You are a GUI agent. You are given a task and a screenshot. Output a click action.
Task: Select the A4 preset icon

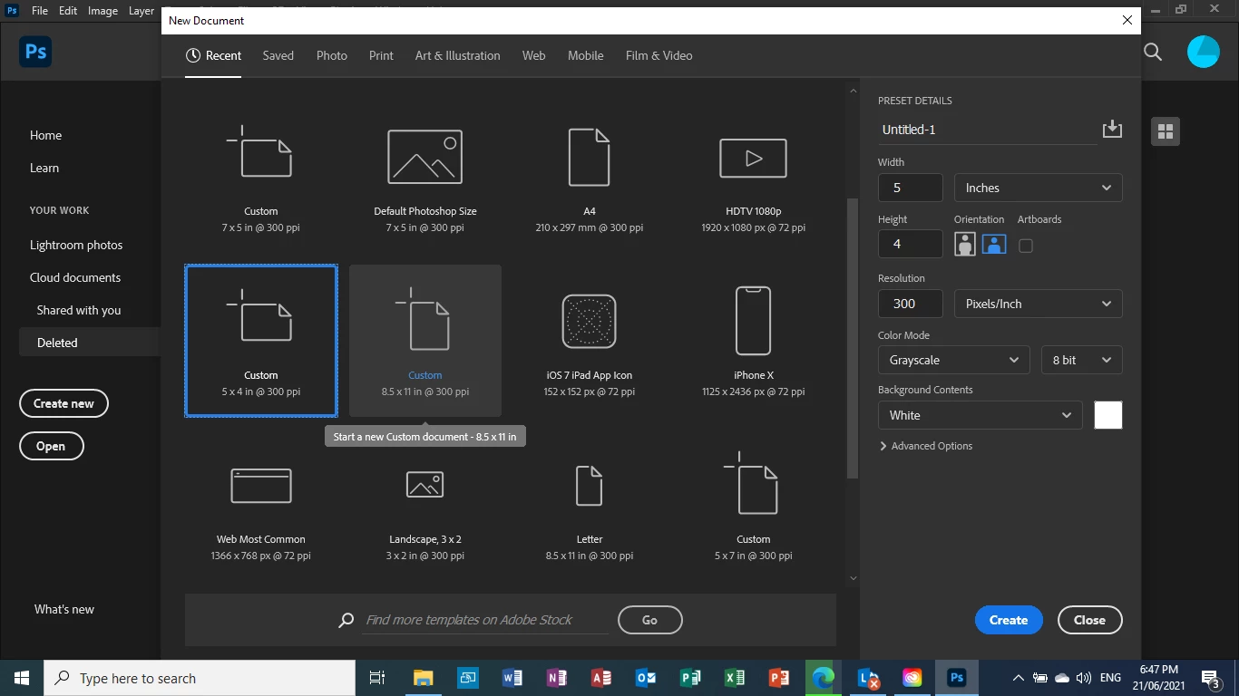590,157
